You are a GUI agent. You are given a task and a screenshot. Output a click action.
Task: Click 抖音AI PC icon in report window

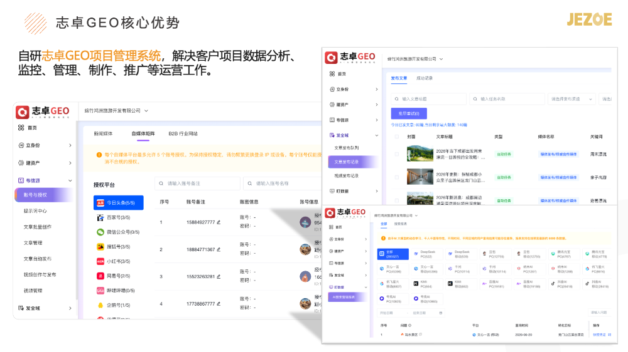coord(553,284)
